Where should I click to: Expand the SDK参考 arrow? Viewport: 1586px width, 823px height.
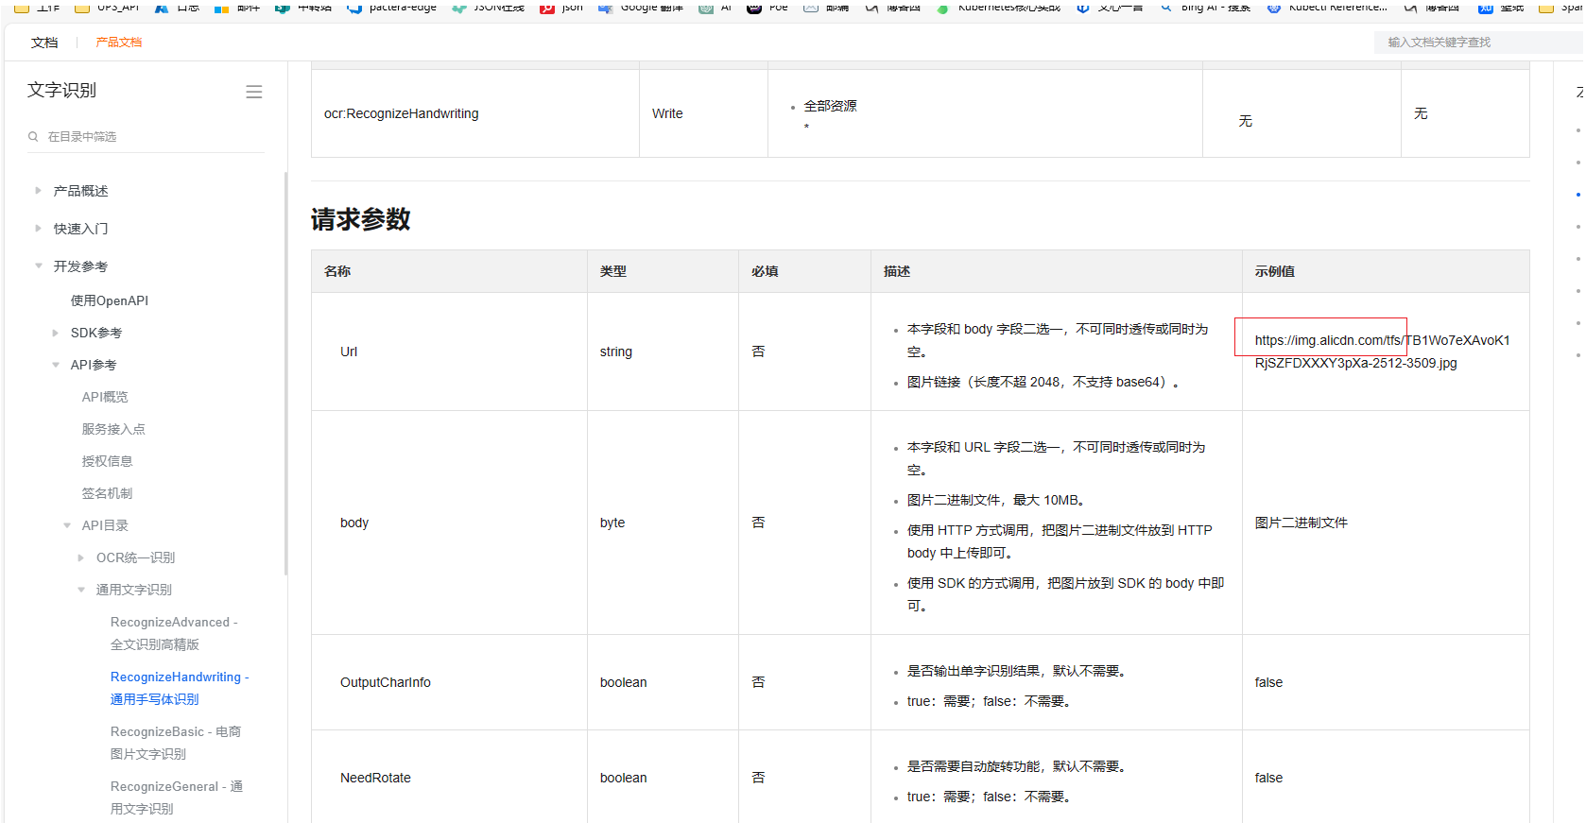click(x=55, y=333)
